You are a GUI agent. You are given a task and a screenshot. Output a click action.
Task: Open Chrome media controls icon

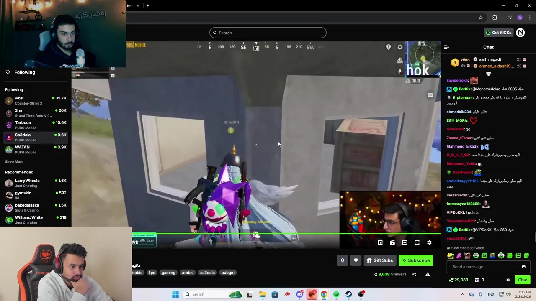(x=510, y=18)
